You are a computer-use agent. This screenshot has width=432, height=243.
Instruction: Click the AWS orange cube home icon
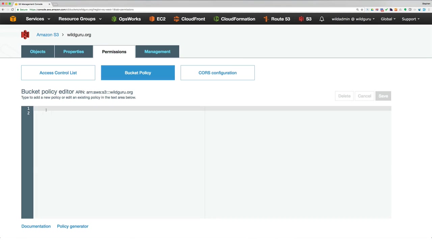[13, 19]
